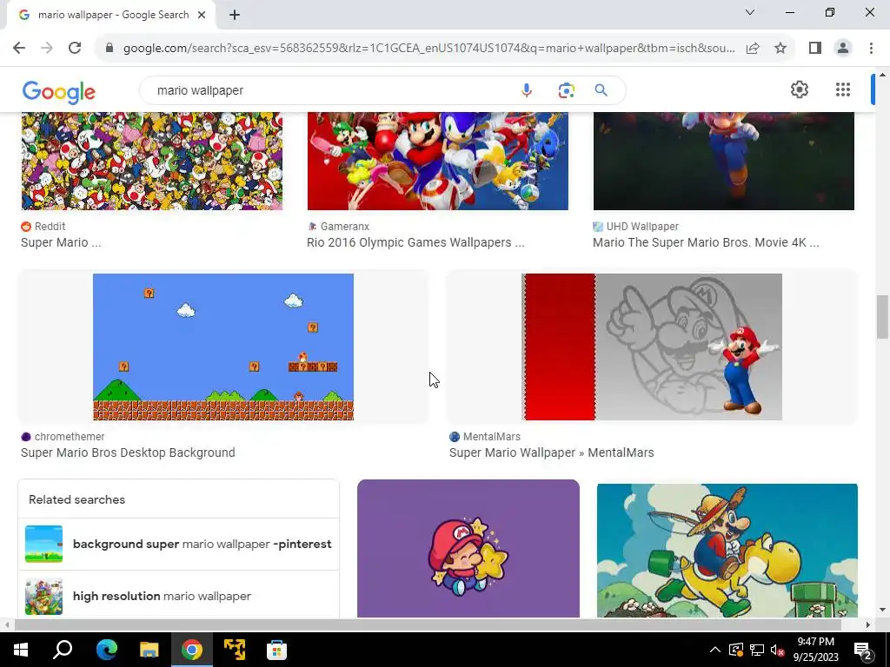Image resolution: width=890 pixels, height=667 pixels.
Task: Open Super Mario Wallpaper » MentalMars title
Action: pyautogui.click(x=552, y=453)
